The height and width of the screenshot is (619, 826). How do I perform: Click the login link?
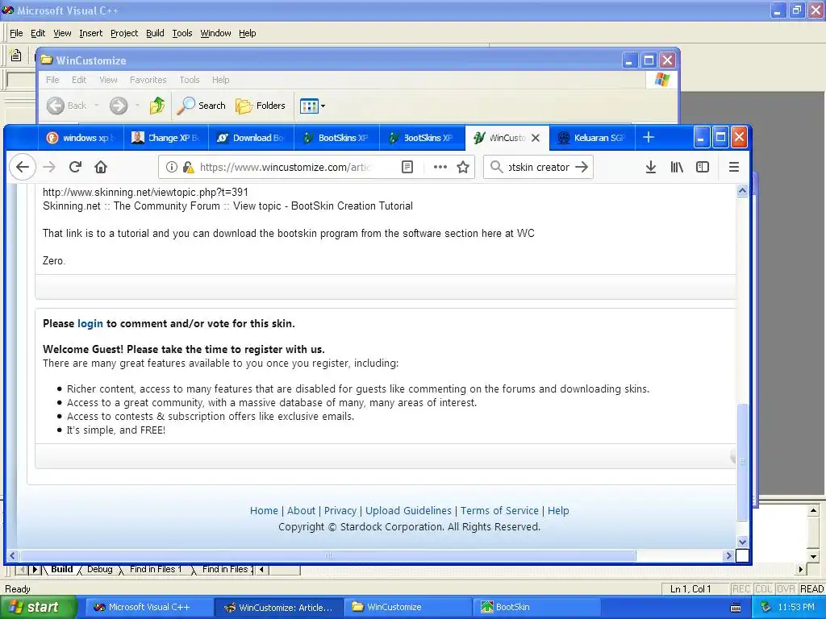[x=90, y=323]
